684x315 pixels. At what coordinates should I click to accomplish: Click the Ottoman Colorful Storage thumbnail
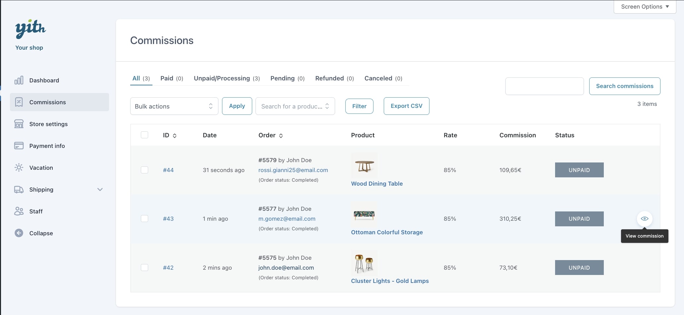tap(364, 215)
